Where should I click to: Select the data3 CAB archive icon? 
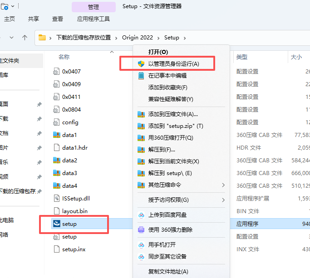[57, 173]
